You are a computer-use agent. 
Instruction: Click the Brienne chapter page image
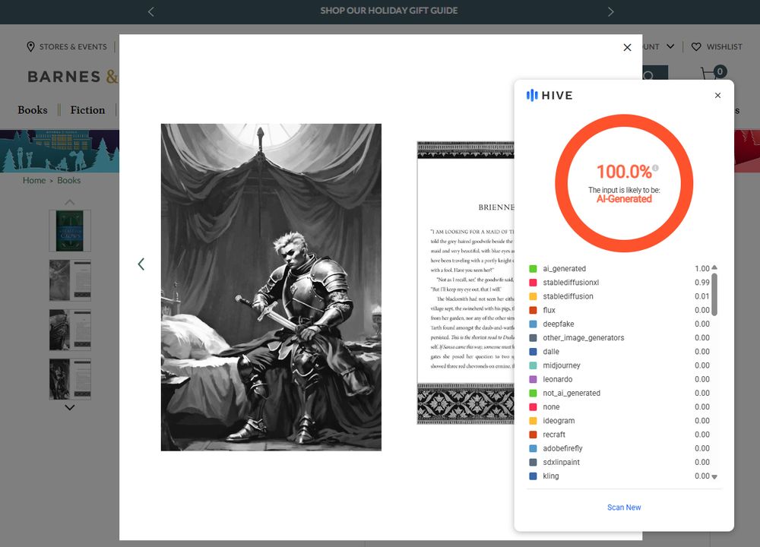click(465, 283)
